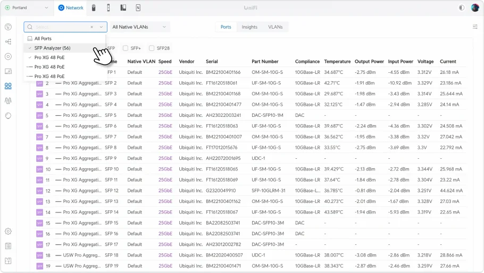Open the System Log clipboard sidebar icon
This screenshot has height=273, width=484.
pyautogui.click(x=9, y=246)
